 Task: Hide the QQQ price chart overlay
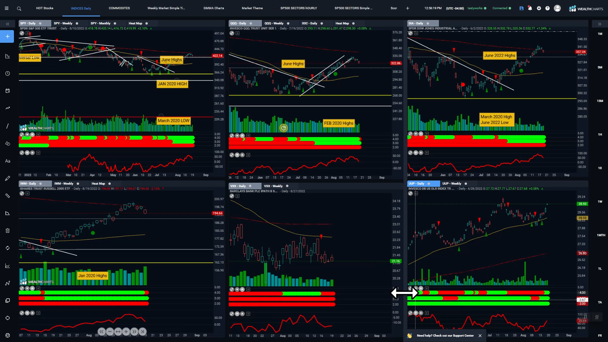pos(232,33)
